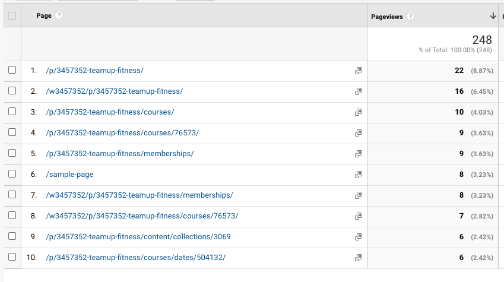Click help icon next to Page header
This screenshot has height=282, width=504.
tap(59, 16)
